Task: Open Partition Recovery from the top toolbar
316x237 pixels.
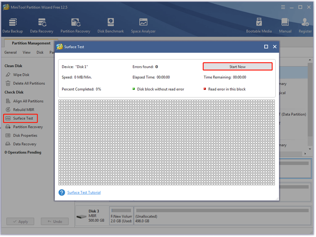Action: (x=75, y=25)
